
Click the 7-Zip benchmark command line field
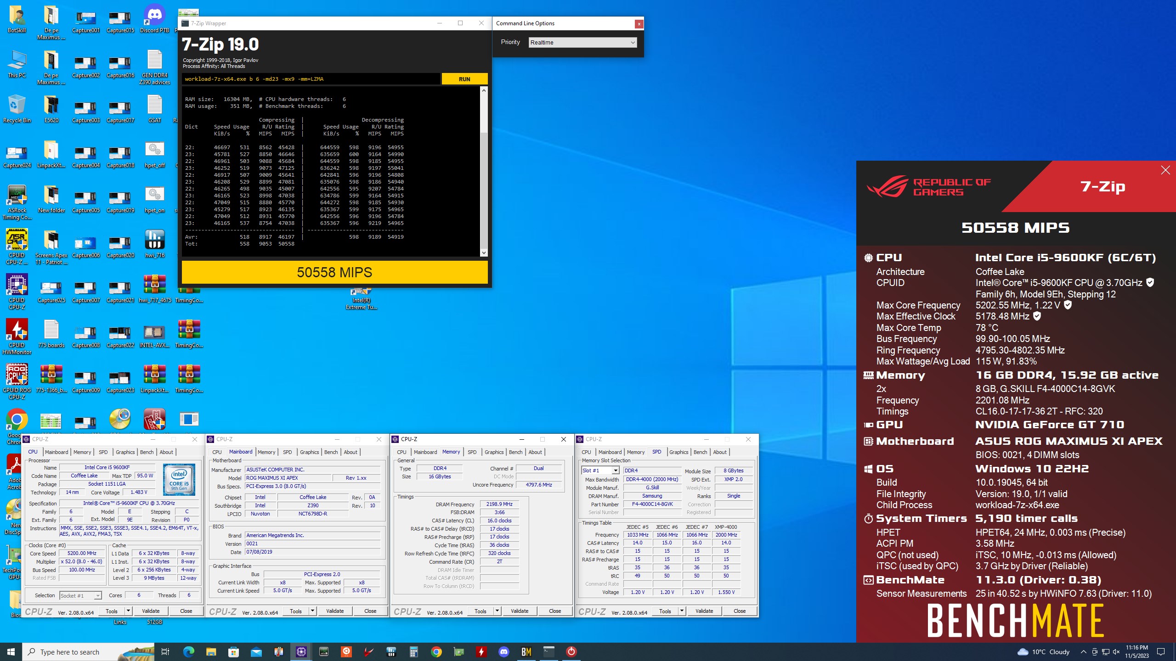311,79
